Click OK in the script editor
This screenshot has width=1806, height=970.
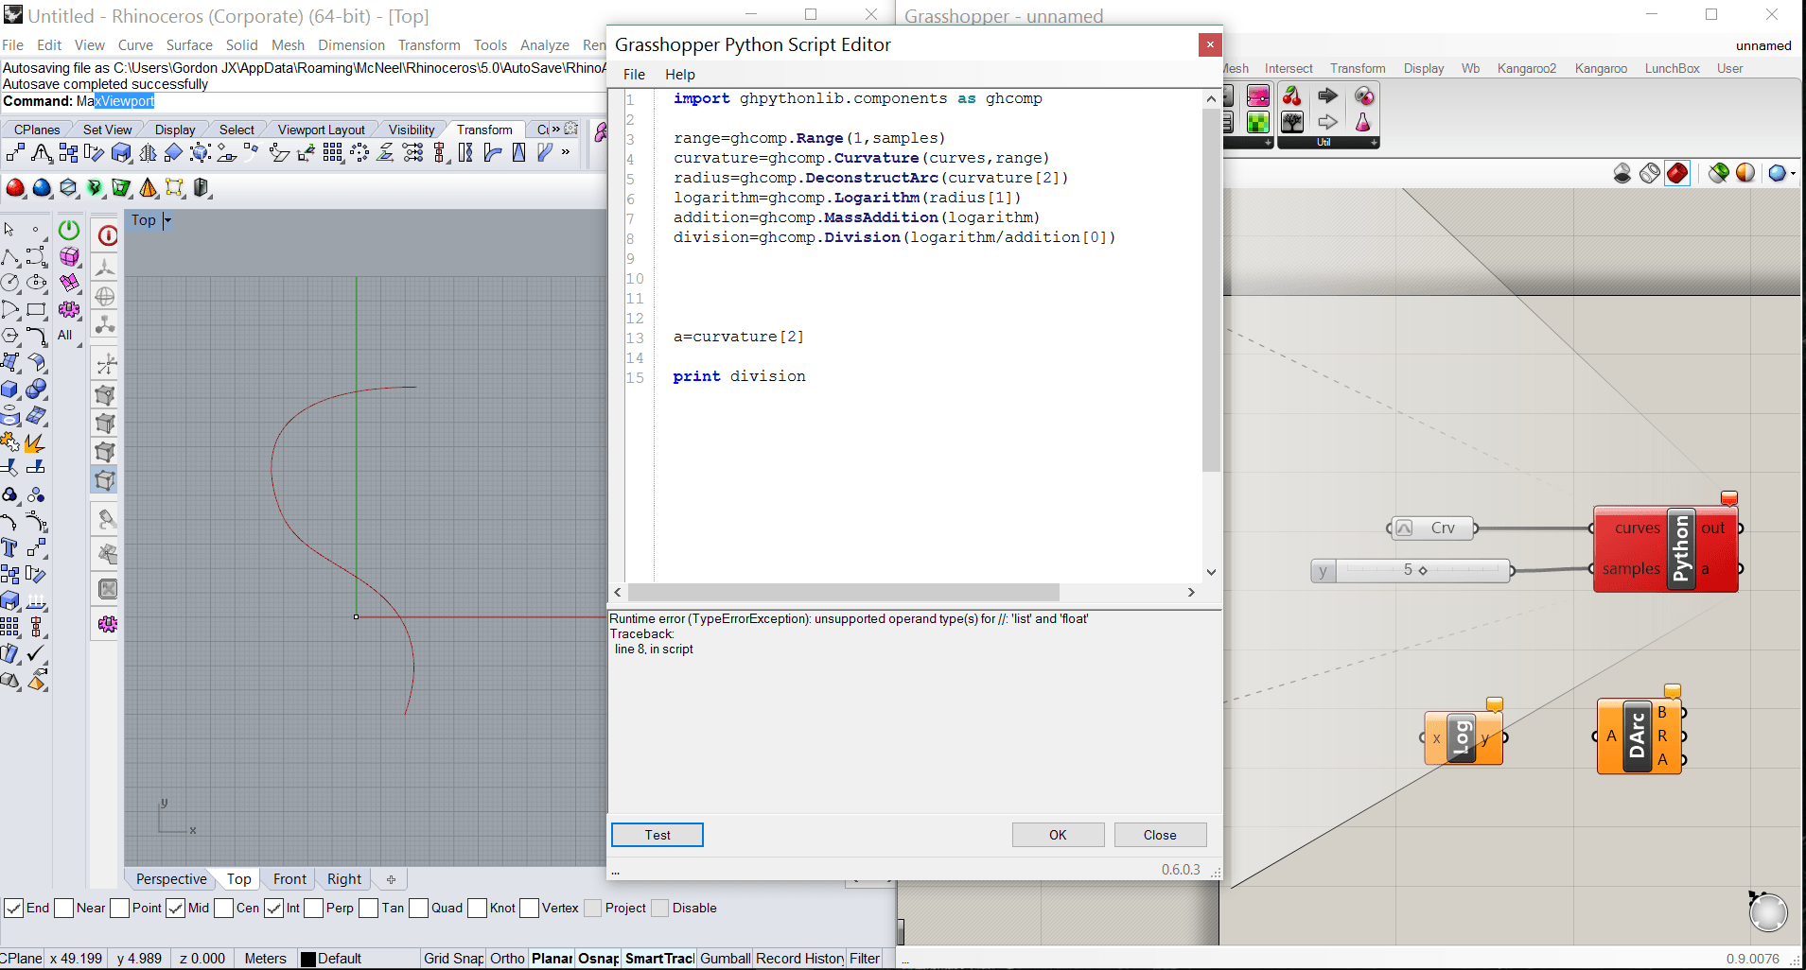pos(1058,835)
